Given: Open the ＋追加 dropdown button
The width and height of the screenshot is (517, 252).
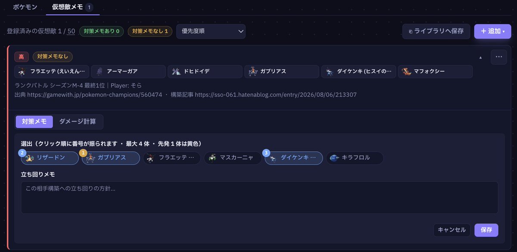Looking at the screenshot, I should point(492,31).
